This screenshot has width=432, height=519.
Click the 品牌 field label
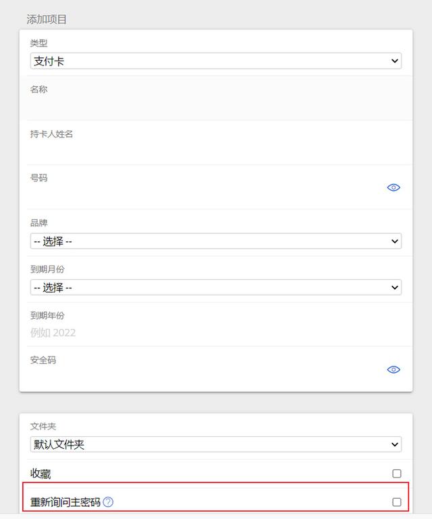click(x=39, y=223)
